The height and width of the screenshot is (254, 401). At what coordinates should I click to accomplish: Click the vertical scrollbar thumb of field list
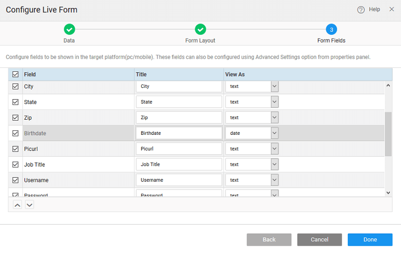coord(388,134)
